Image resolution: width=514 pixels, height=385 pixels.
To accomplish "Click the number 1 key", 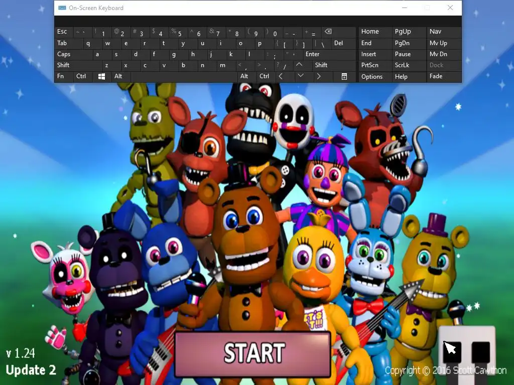I will point(103,34).
